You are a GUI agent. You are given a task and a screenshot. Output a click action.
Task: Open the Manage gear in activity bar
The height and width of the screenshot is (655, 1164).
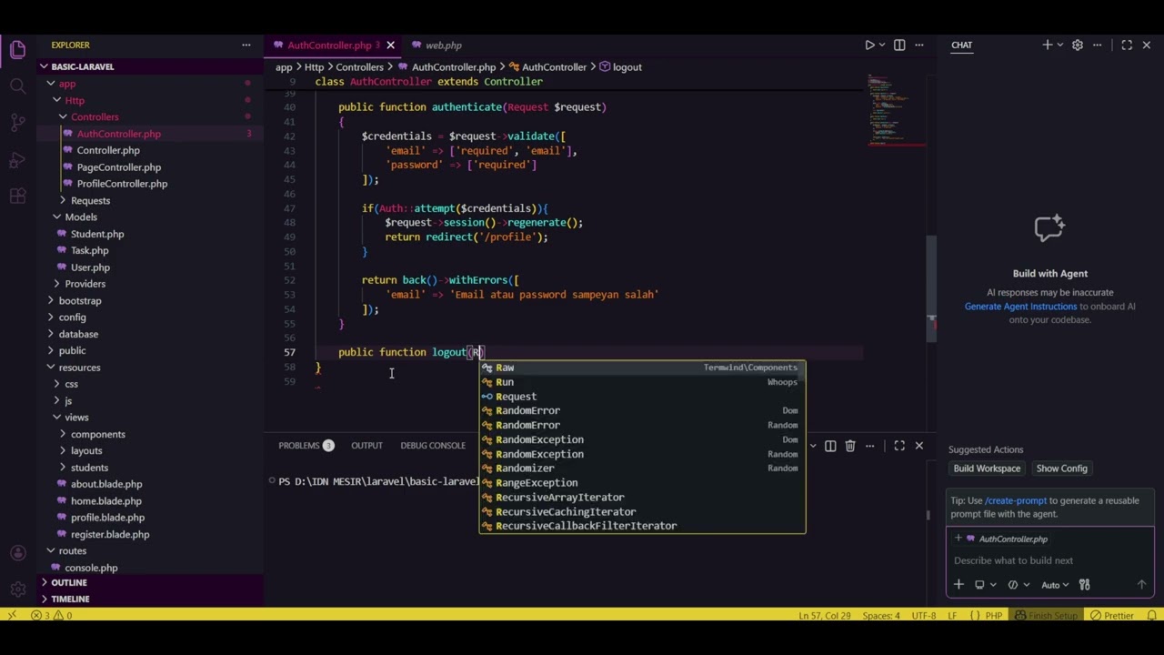click(17, 589)
